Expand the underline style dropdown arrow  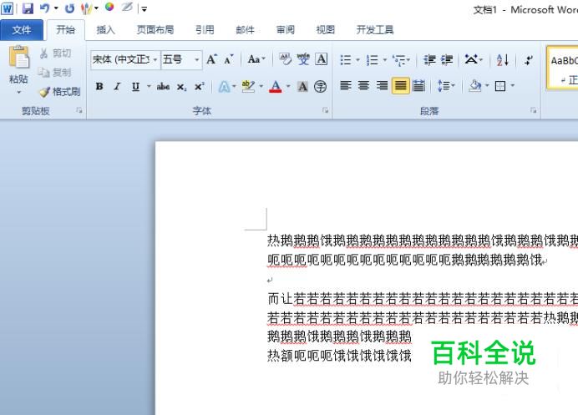point(149,87)
